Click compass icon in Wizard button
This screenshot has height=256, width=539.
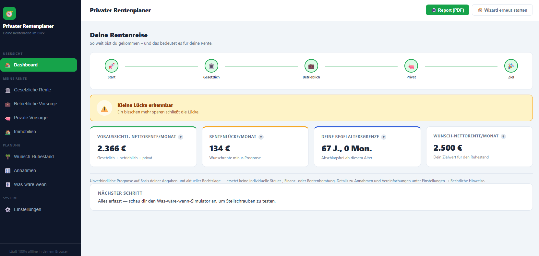[480, 10]
